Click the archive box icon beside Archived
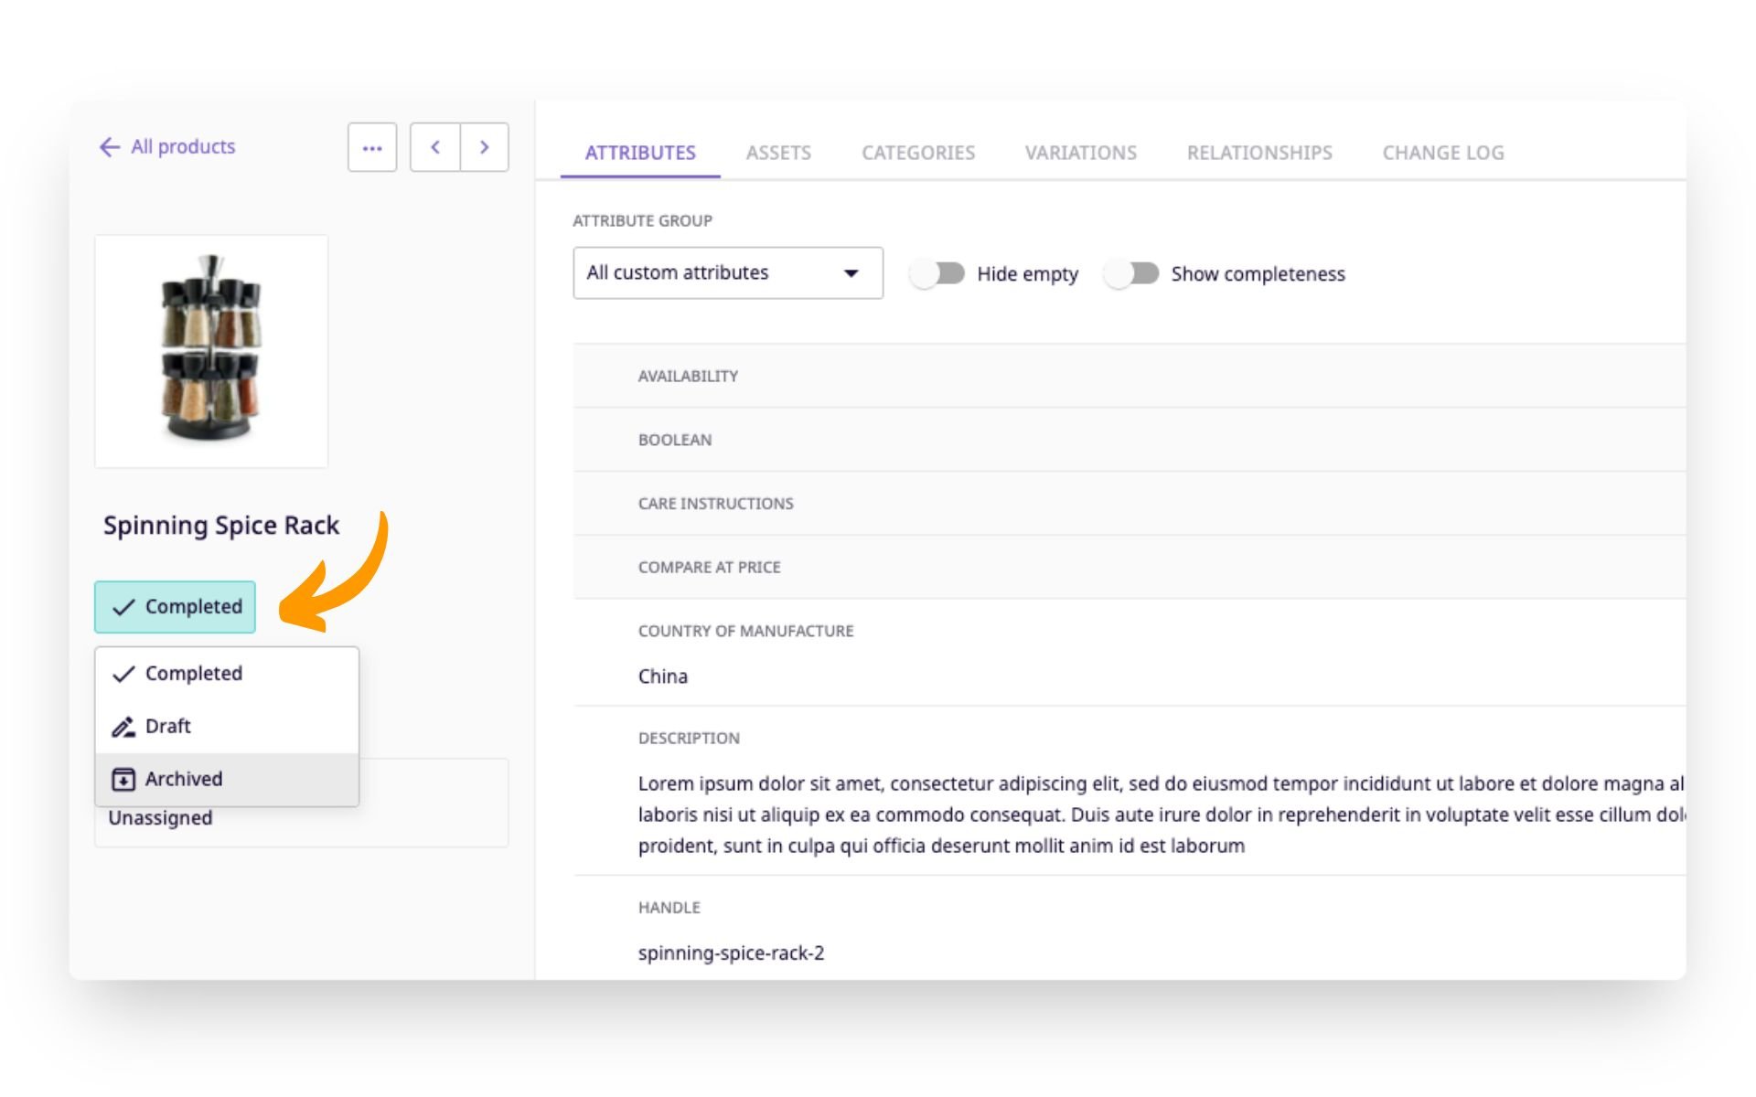The height and width of the screenshot is (1097, 1756). point(123,778)
